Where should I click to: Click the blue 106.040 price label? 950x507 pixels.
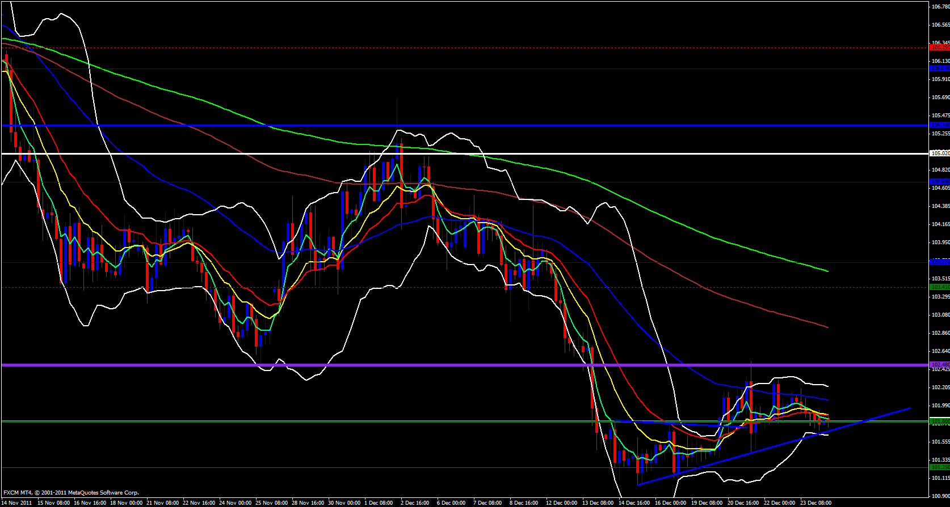click(x=940, y=69)
